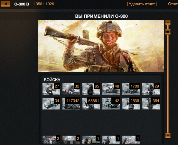
Task: Select the sandbag fortification with count 2
Action: [51, 140]
